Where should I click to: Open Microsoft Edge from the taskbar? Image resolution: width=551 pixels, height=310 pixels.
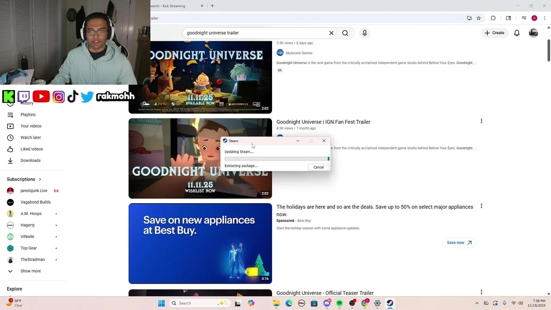pos(289,303)
